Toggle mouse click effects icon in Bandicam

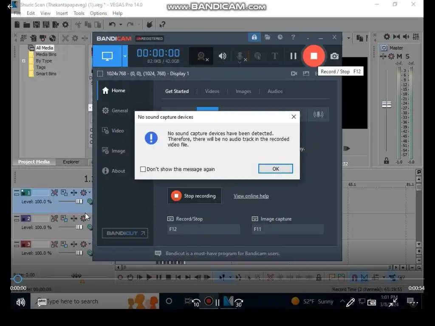(x=257, y=56)
